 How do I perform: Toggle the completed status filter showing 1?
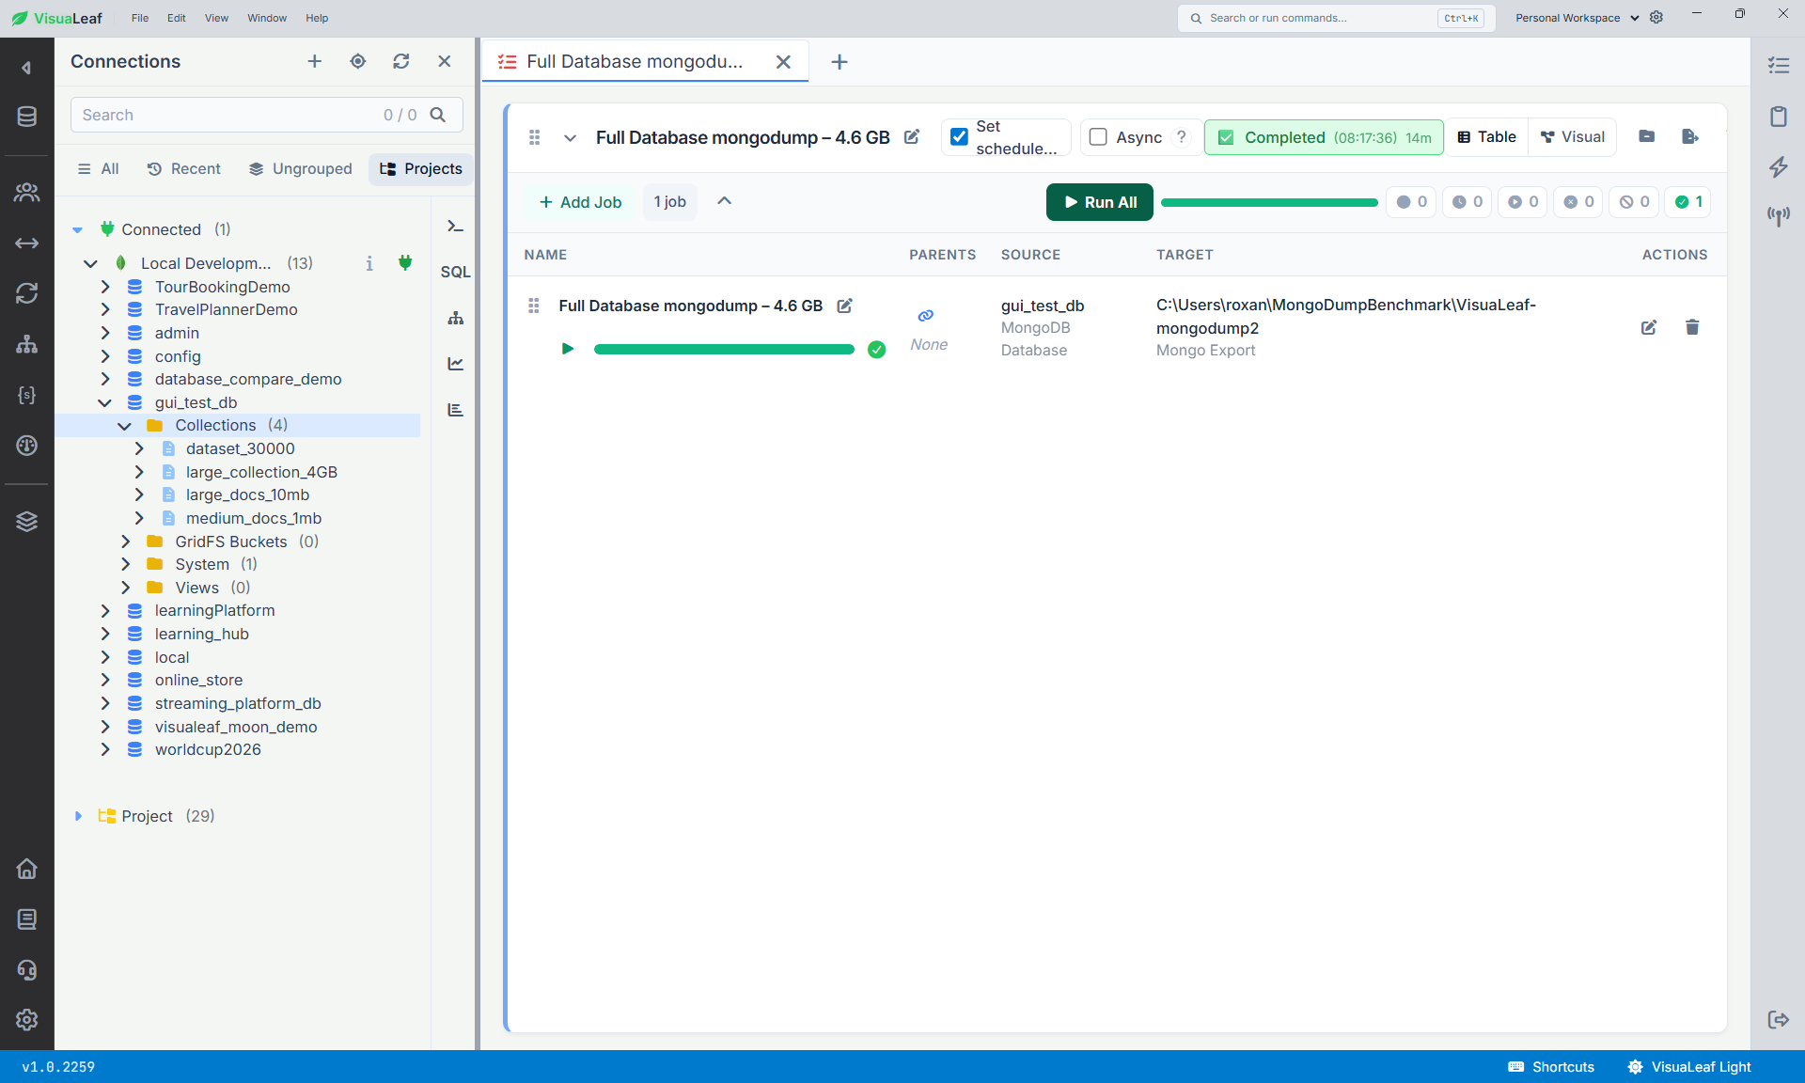(x=1688, y=202)
